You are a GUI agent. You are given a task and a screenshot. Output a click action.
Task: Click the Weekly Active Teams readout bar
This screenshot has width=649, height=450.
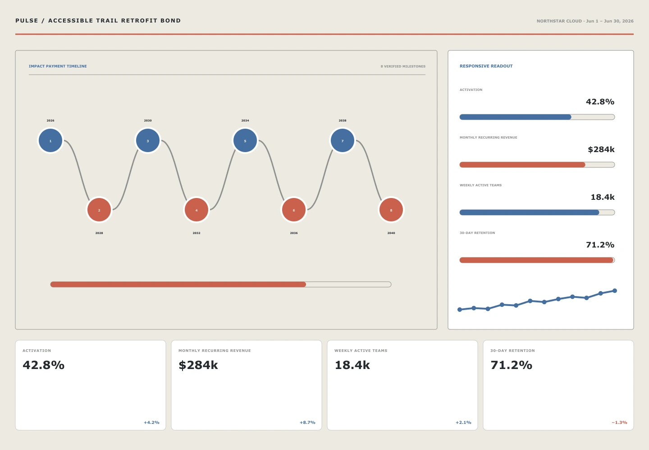point(537,212)
